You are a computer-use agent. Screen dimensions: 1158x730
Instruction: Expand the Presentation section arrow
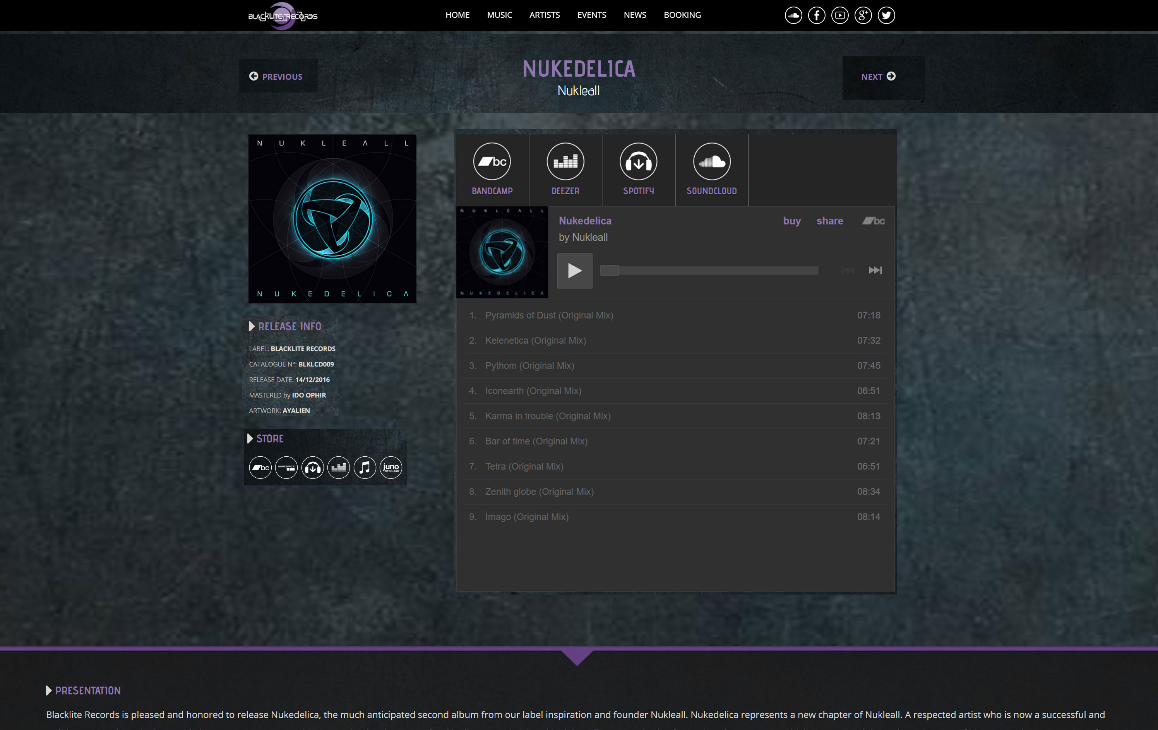48,691
